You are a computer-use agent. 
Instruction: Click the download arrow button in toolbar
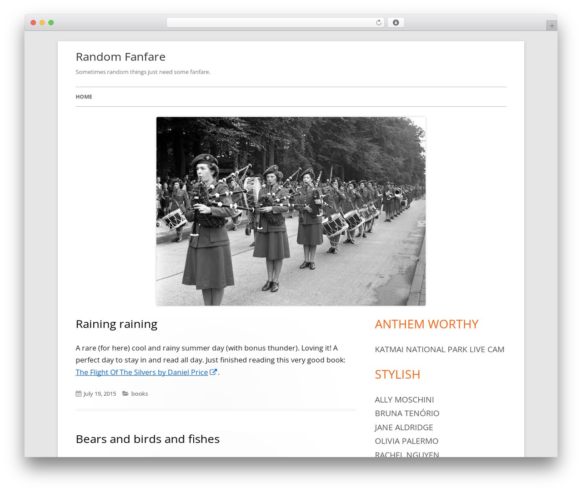click(x=396, y=23)
